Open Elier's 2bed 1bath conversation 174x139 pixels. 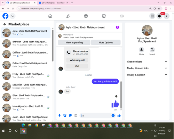(x=26, y=97)
